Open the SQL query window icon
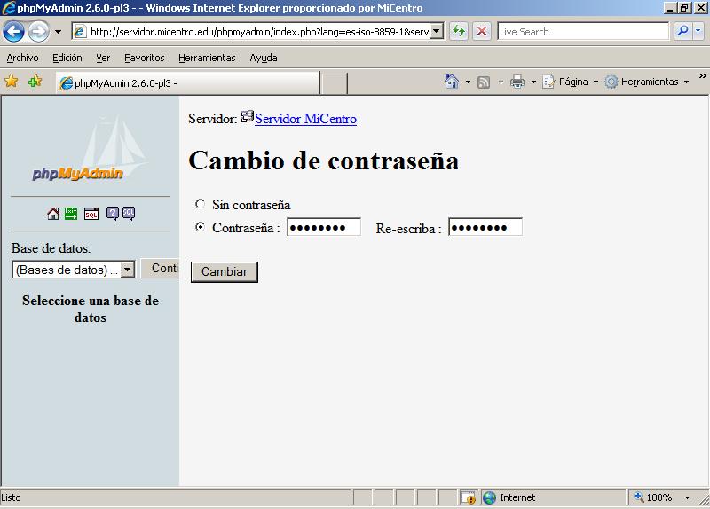Viewport: 710px width, 509px height. pos(91,214)
